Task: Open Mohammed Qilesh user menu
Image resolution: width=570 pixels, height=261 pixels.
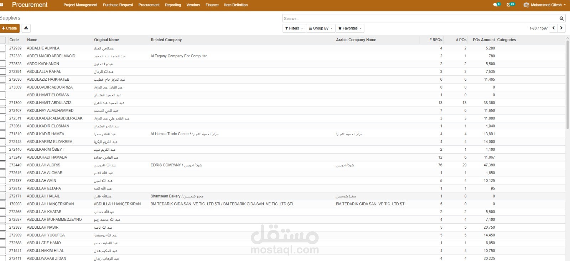Action: pos(545,5)
